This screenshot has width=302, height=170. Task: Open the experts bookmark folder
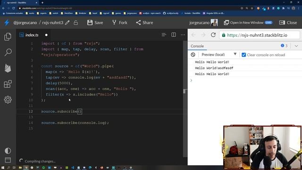tap(42, 13)
